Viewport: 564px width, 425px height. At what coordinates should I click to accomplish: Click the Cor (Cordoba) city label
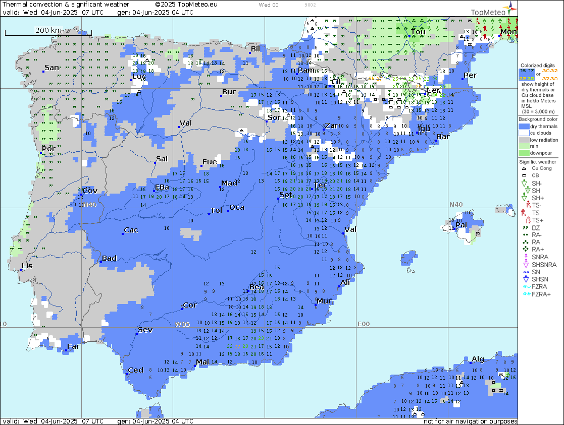coord(190,305)
